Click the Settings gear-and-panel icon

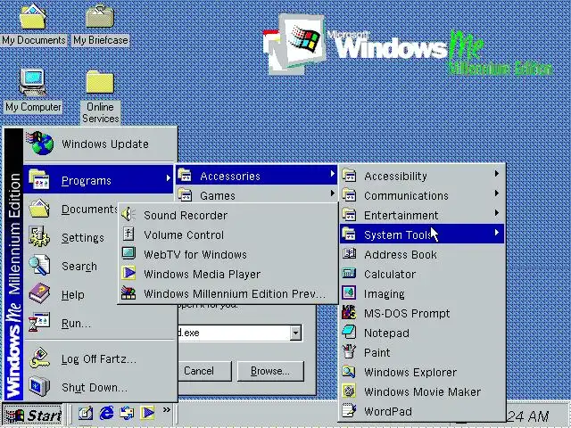39,236
